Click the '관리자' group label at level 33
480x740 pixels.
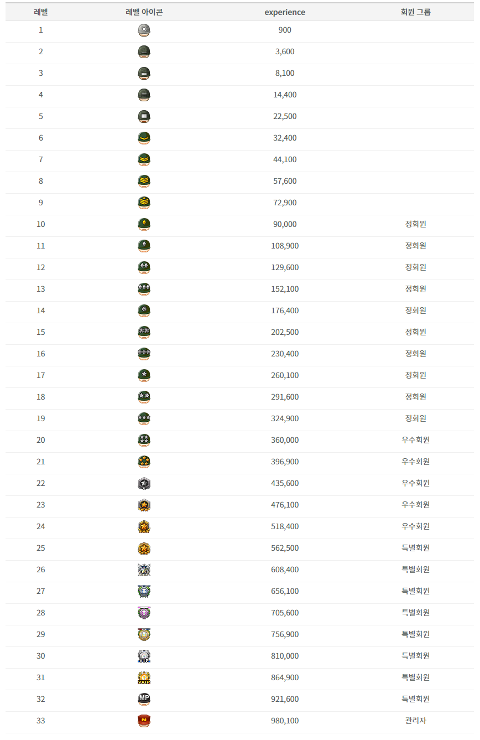coord(416,721)
